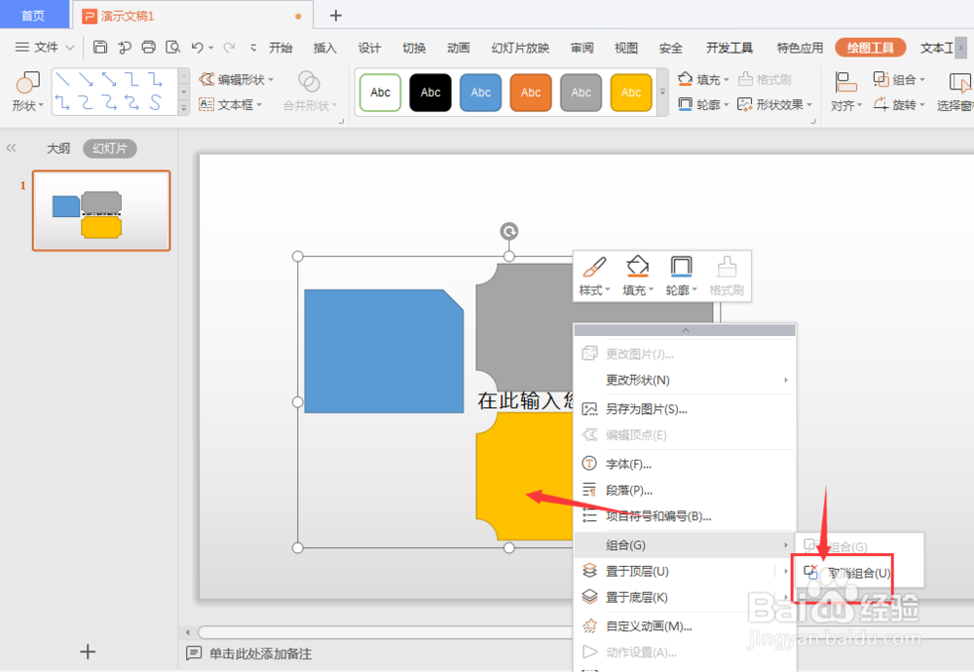This screenshot has height=672, width=974.
Task: Click the Edit Shape tool
Action: tap(236, 80)
